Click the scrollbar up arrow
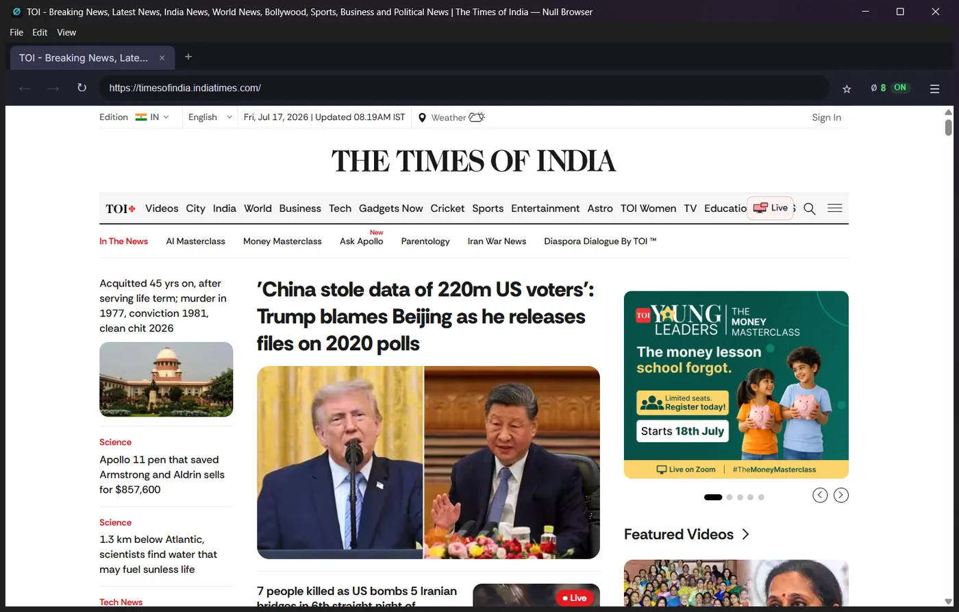This screenshot has height=612, width=959. (949, 112)
